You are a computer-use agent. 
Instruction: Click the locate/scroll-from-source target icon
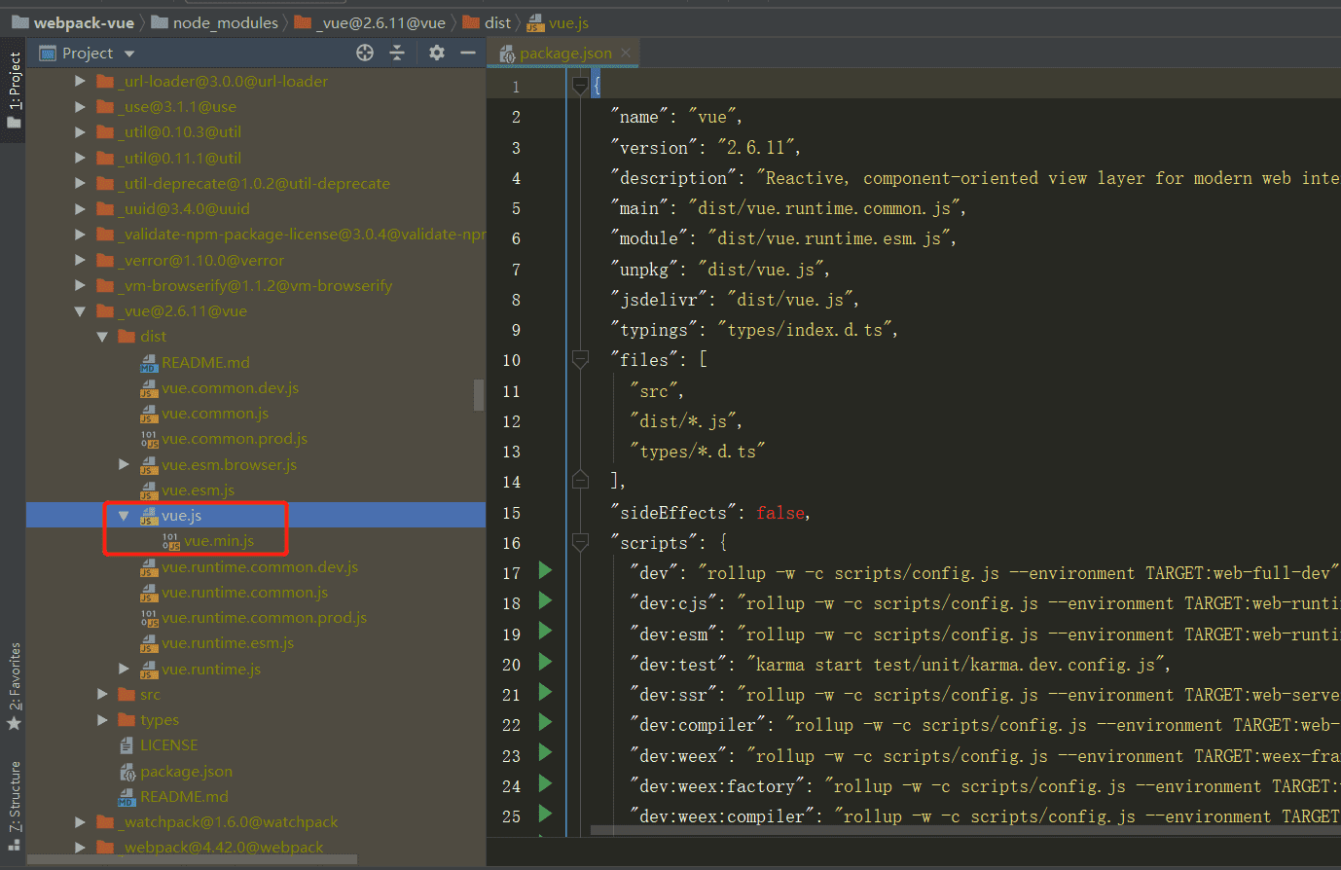click(x=365, y=53)
